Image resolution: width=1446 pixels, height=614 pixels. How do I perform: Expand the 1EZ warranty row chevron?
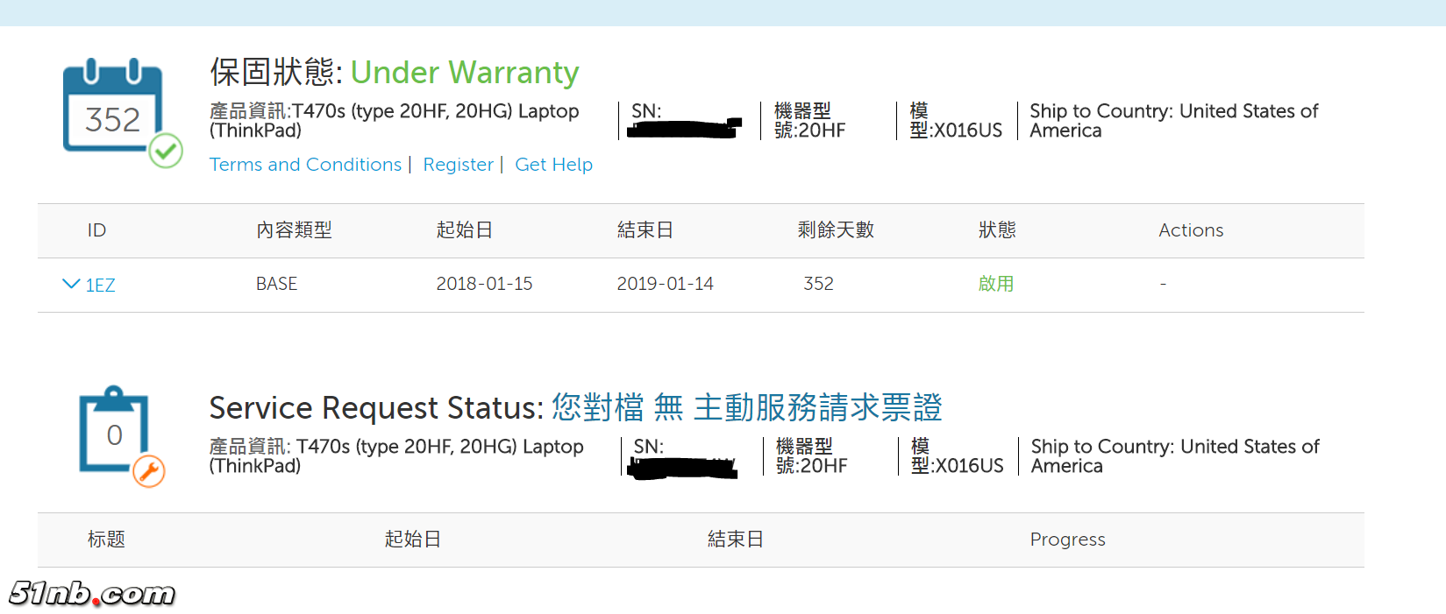tap(71, 284)
